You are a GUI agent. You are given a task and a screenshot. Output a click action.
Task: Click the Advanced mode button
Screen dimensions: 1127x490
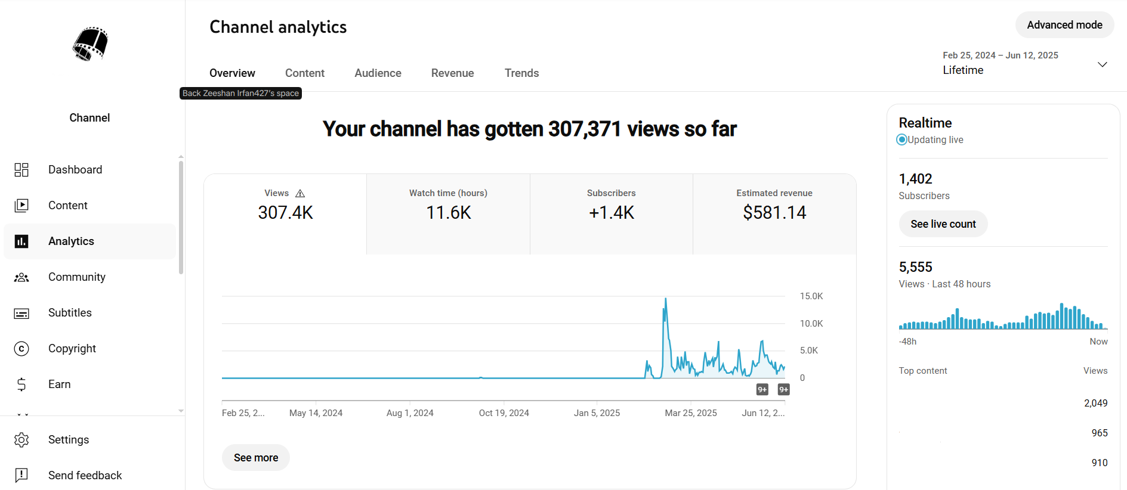point(1064,25)
